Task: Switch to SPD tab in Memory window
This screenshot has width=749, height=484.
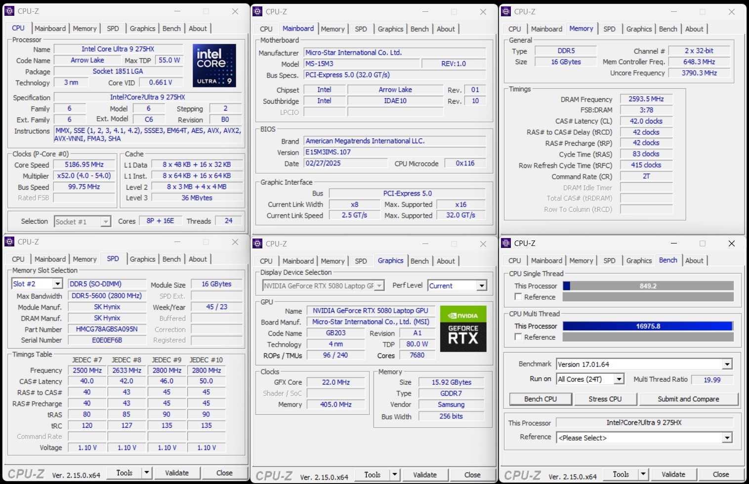Action: [x=609, y=29]
